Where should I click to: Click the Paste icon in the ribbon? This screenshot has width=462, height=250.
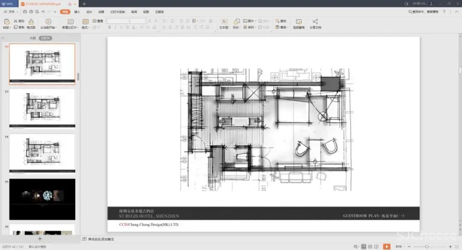pos(6,22)
